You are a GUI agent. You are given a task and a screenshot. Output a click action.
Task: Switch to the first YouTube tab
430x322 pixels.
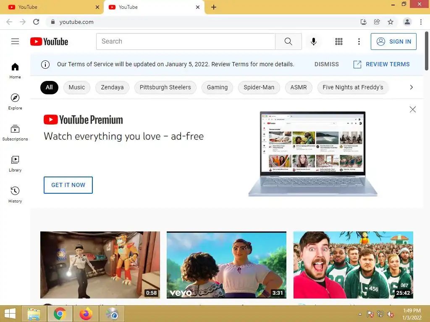(x=52, y=7)
